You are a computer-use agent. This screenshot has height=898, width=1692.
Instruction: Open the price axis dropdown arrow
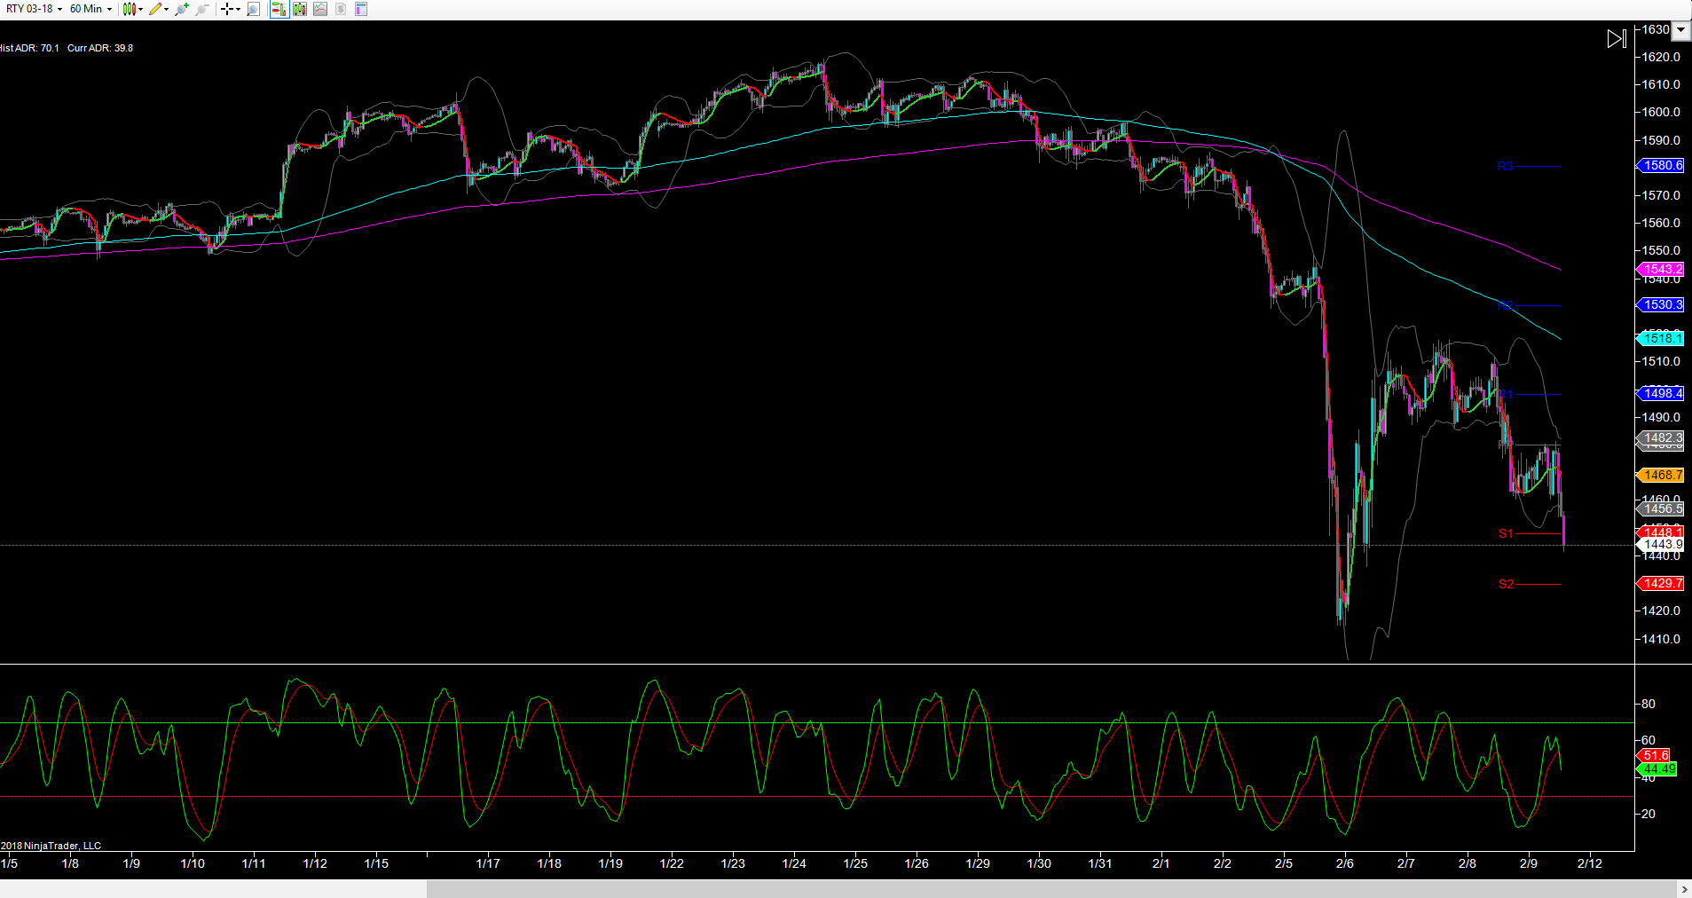[x=1681, y=30]
